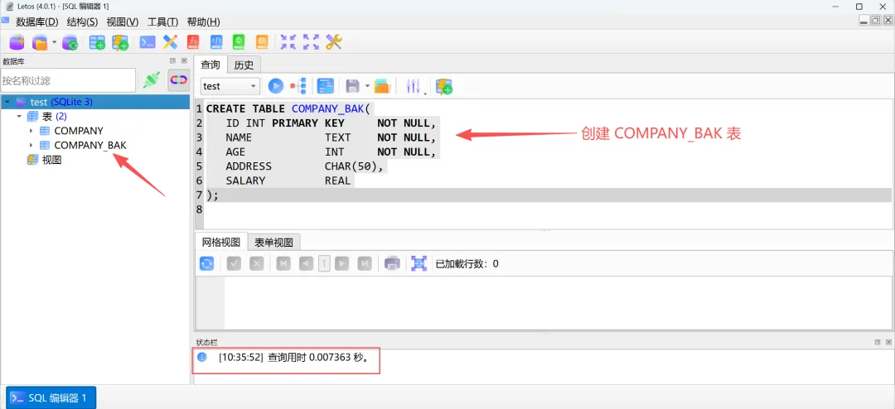This screenshot has height=409, width=895.
Task: Toggle the chain link icon in database panel
Action: [x=179, y=80]
